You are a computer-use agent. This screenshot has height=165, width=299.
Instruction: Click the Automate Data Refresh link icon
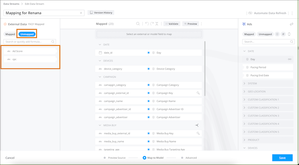(x=250, y=13)
